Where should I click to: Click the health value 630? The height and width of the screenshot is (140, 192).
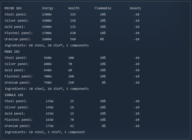[73, 33]
